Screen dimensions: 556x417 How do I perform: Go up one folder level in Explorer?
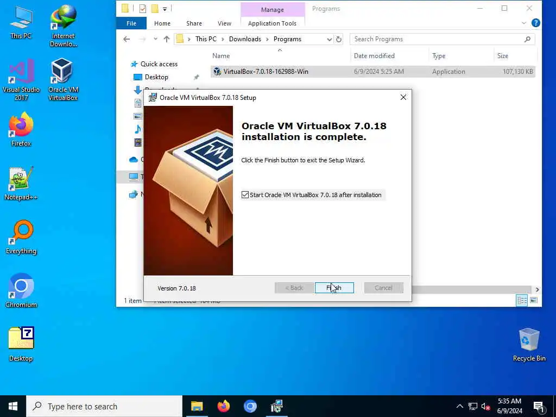point(166,39)
